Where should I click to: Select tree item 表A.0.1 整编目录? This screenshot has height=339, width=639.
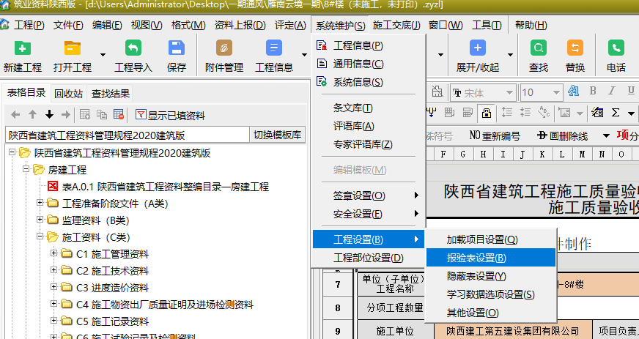[x=165, y=187]
